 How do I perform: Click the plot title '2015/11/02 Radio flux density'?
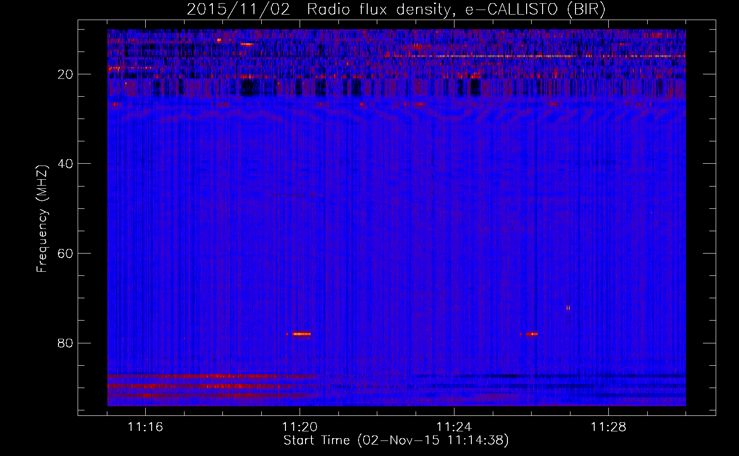(x=396, y=10)
